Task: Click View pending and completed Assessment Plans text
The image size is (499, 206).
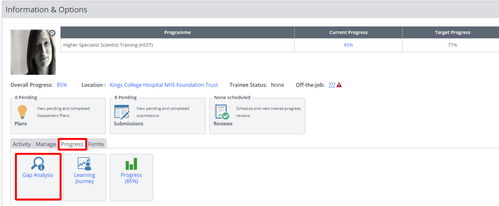Action: pos(63,112)
